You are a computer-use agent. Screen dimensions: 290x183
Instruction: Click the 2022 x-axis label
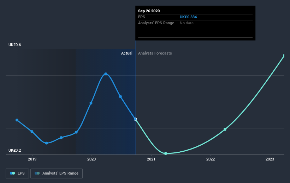pos(211,159)
